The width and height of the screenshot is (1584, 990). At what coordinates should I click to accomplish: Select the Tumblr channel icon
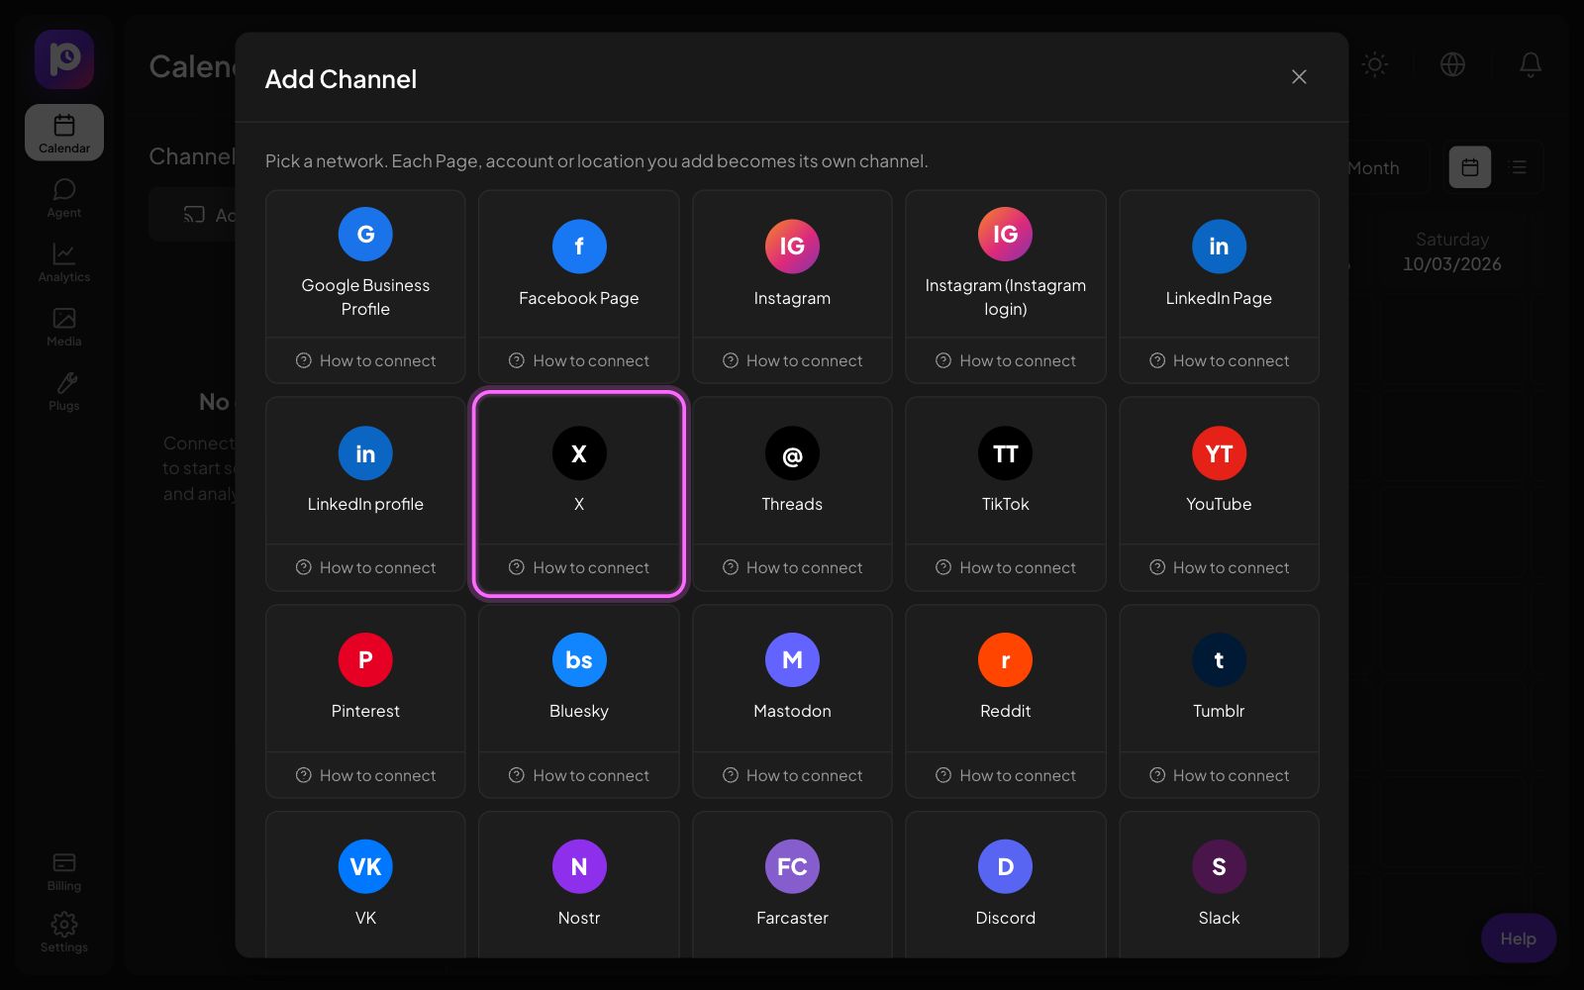coord(1219,660)
